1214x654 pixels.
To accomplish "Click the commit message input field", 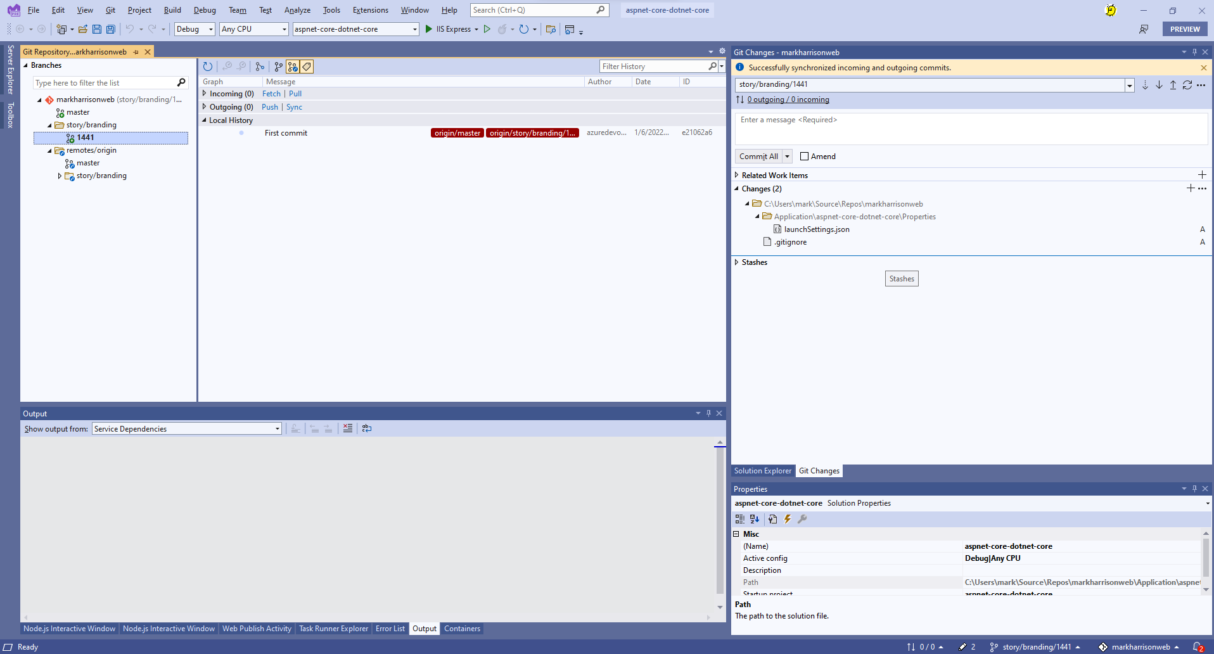I will coord(971,129).
